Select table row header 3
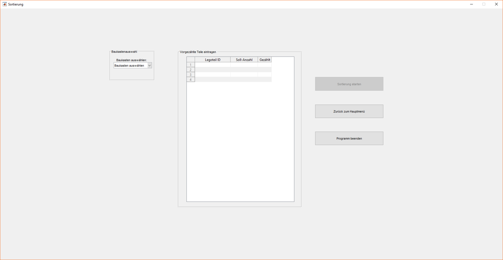This screenshot has width=503, height=260. [191, 75]
